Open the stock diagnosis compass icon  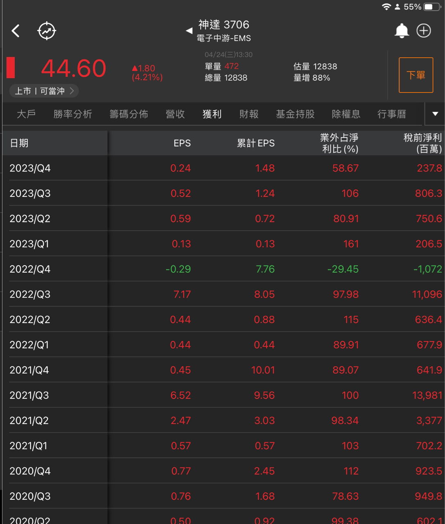point(46,31)
